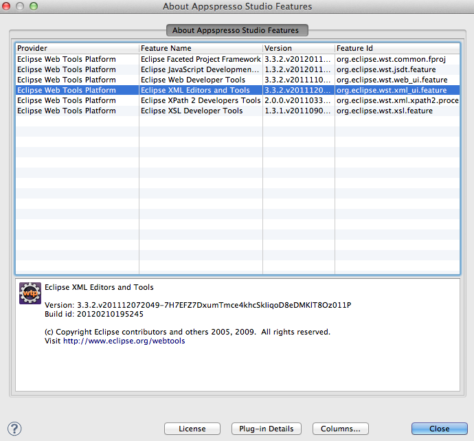Click the Build id 20120210195245 text

point(94,314)
